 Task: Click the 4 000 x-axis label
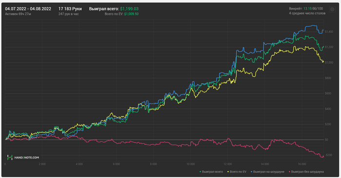[x=79, y=164]
